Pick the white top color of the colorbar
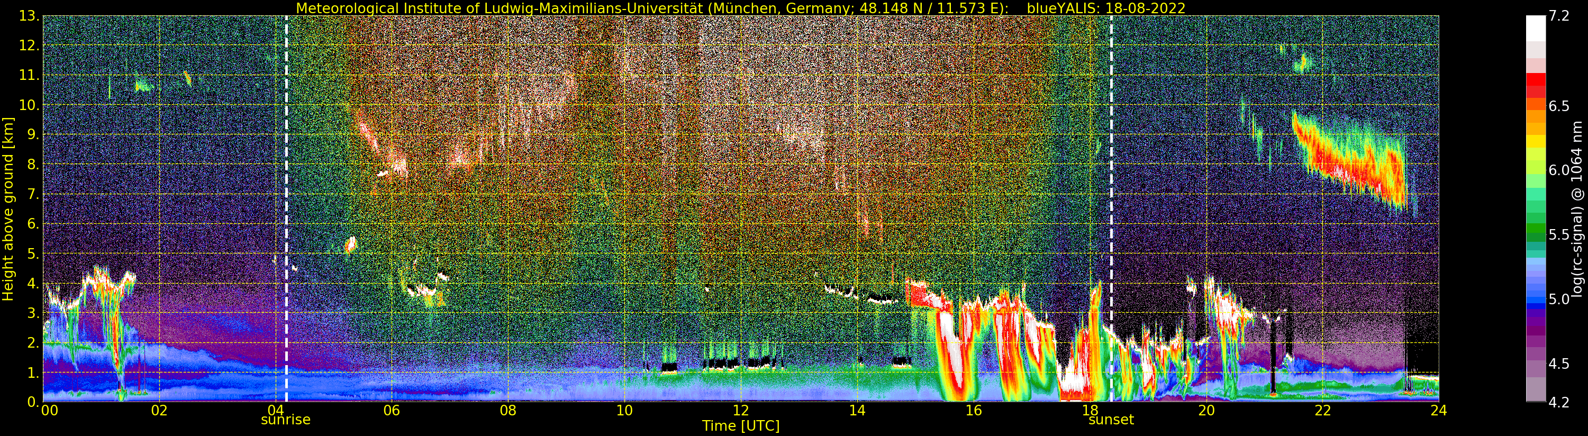1588x436 pixels. 1536,28
